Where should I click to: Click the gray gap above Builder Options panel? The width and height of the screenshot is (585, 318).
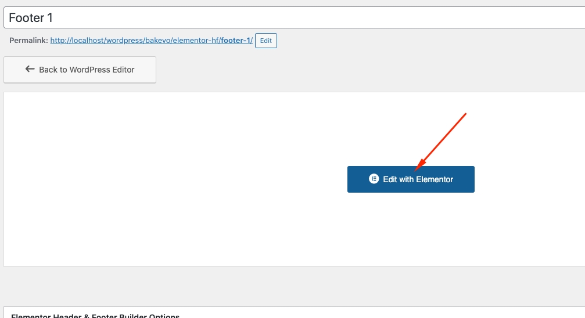(290, 286)
